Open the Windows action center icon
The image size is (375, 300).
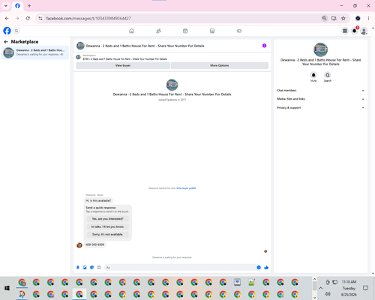[365, 288]
